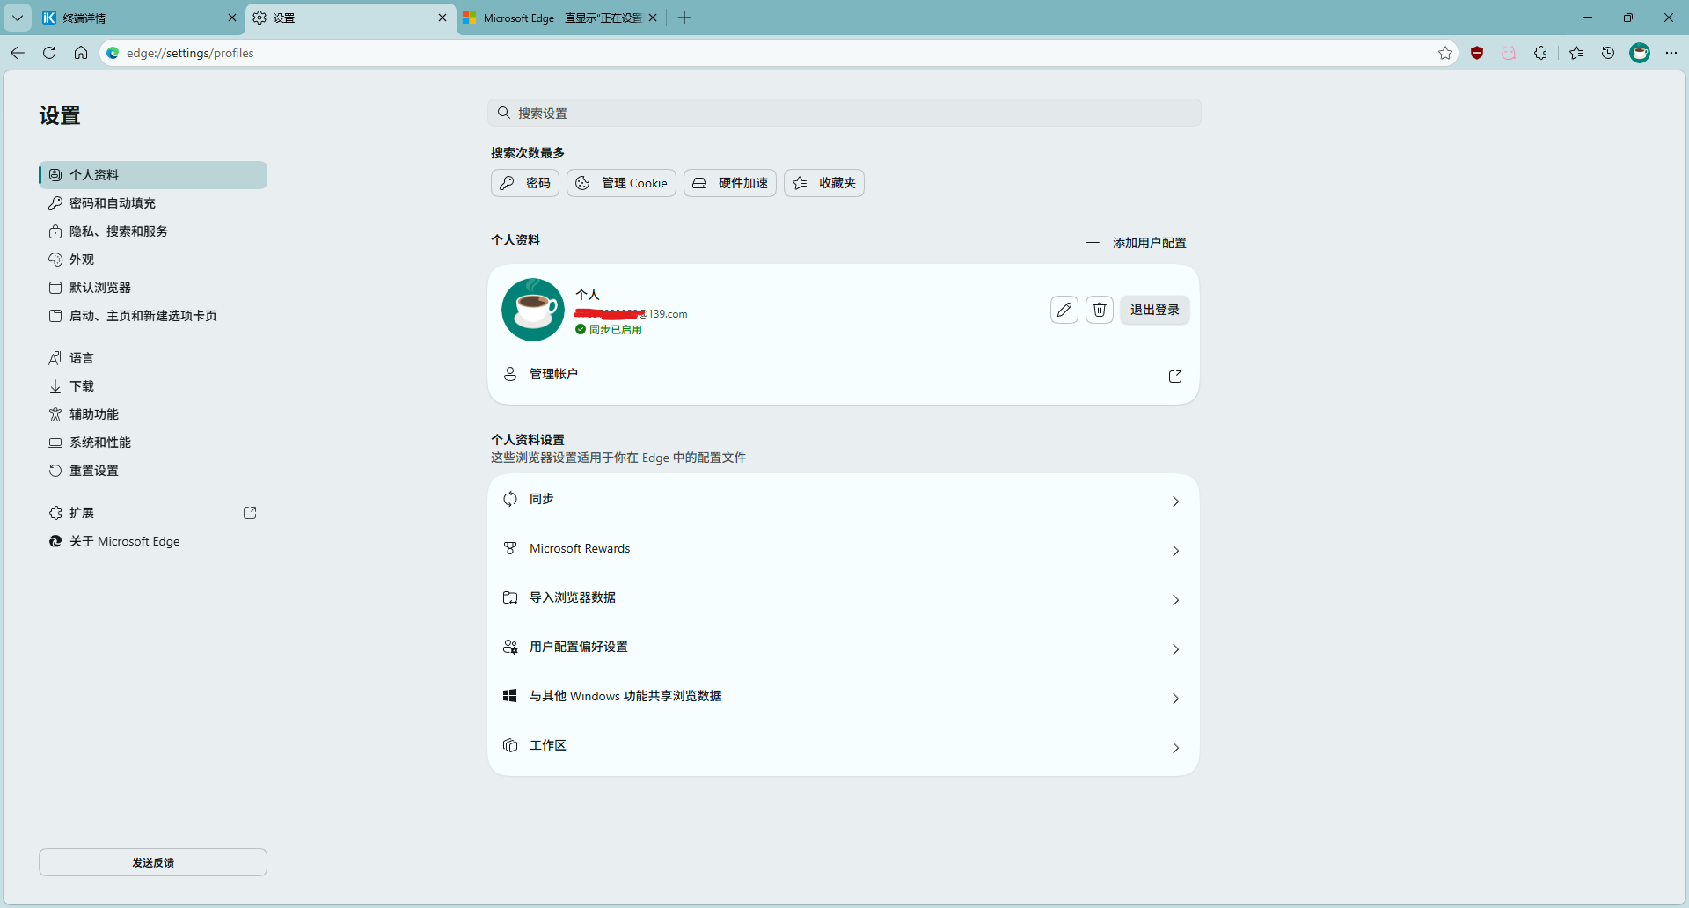Open the Extensions puzzle icon

click(x=1540, y=53)
